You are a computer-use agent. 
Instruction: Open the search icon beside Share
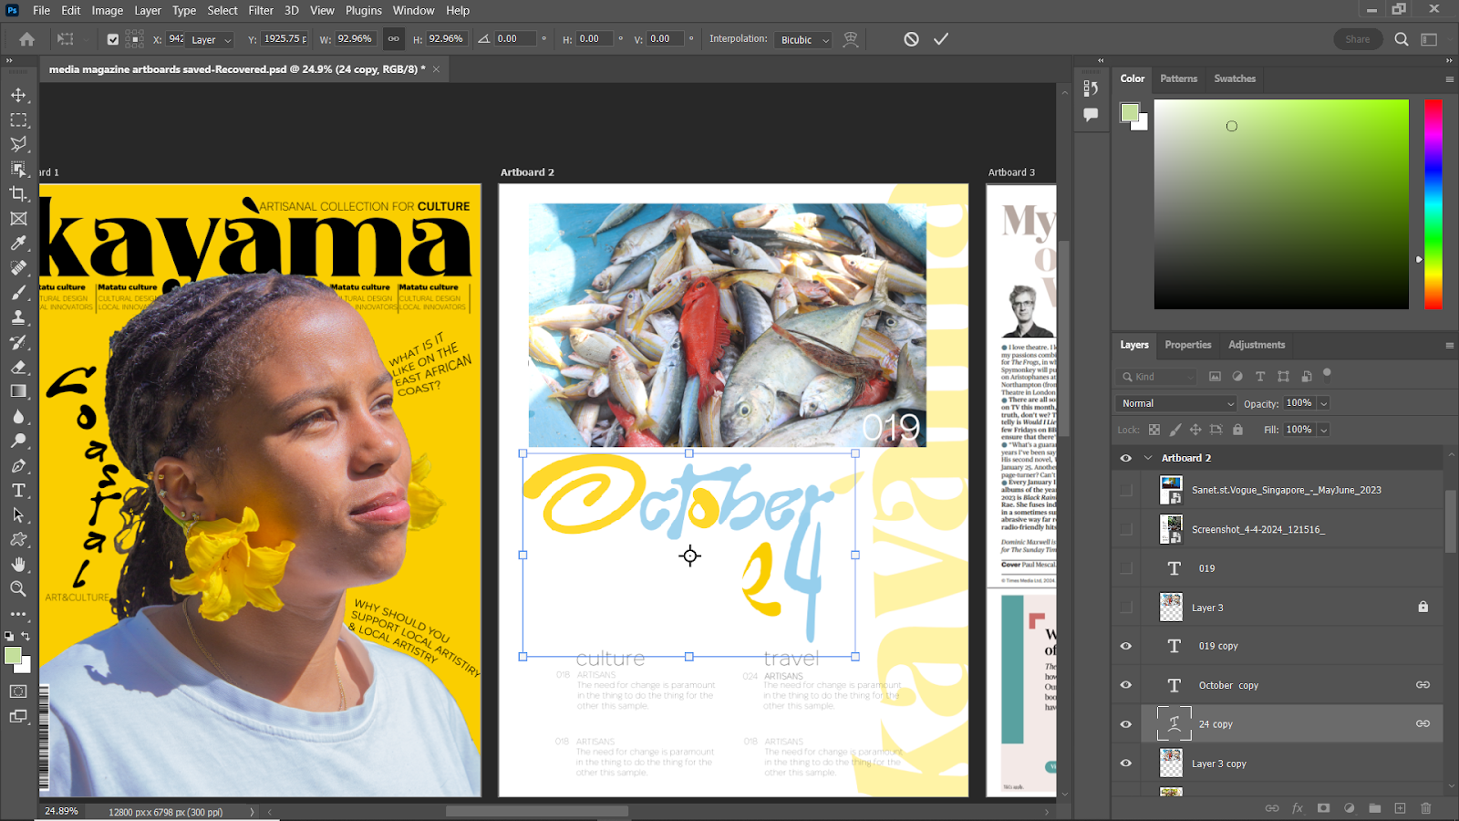pyautogui.click(x=1402, y=39)
